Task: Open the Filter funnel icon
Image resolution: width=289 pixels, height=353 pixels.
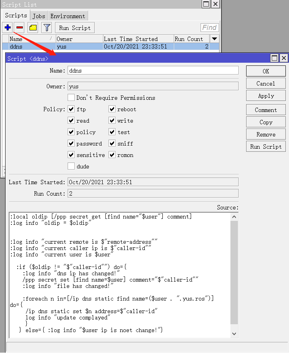Action: click(x=47, y=28)
